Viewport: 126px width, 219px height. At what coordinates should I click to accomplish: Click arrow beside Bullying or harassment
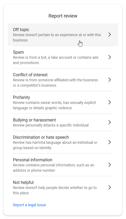[x=110, y=122]
